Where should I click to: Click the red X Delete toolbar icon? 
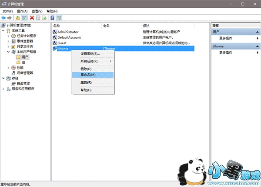pyautogui.click(x=32, y=18)
